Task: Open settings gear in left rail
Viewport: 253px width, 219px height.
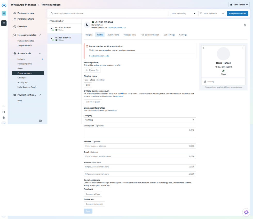Action: [x=4, y=118]
